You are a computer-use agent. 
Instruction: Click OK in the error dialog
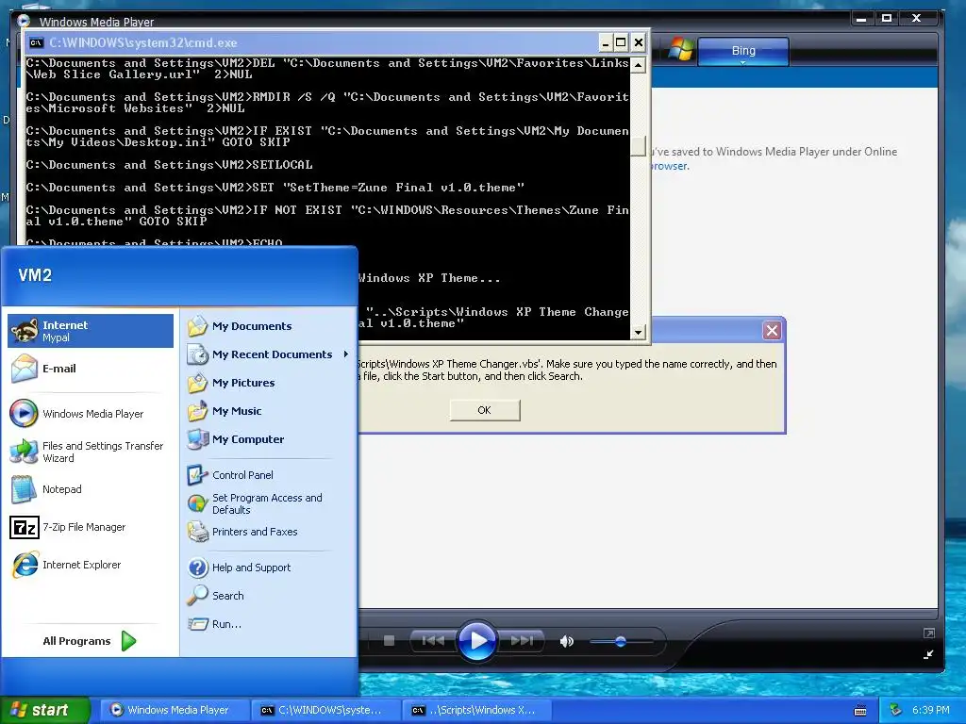coord(485,410)
